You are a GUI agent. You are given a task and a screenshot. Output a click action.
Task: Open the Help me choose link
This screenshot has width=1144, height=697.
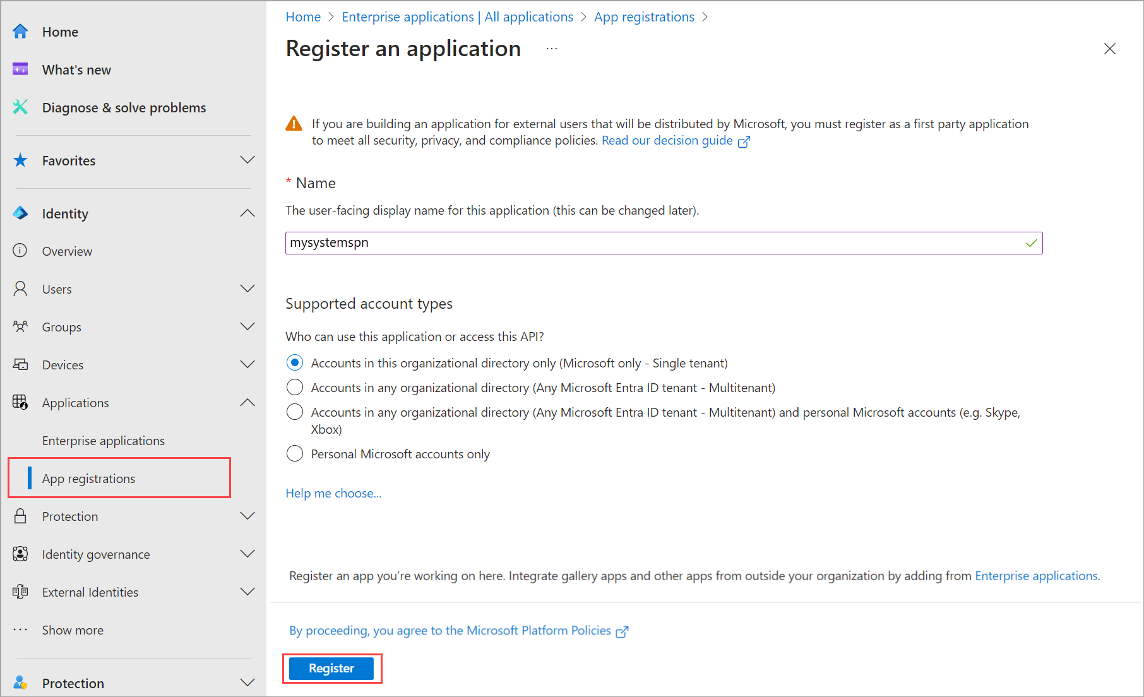point(333,493)
